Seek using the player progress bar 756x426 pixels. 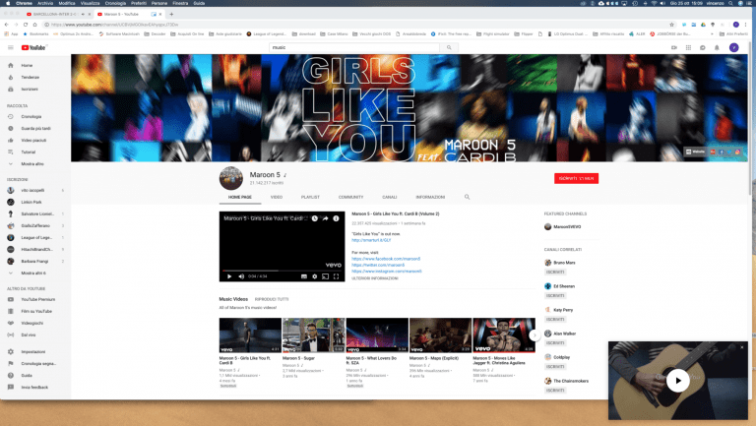(x=283, y=271)
